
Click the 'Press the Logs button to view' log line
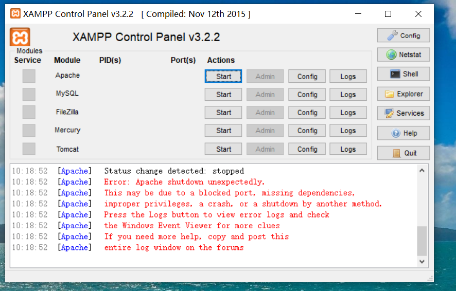coord(217,214)
